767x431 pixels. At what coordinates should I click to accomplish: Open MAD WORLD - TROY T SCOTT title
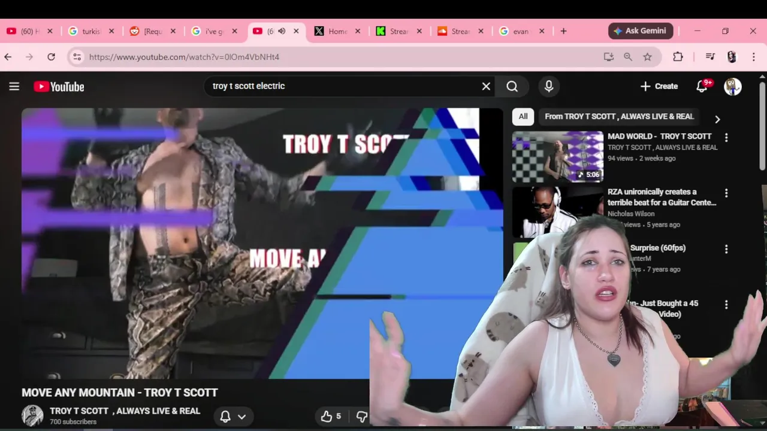[659, 136]
